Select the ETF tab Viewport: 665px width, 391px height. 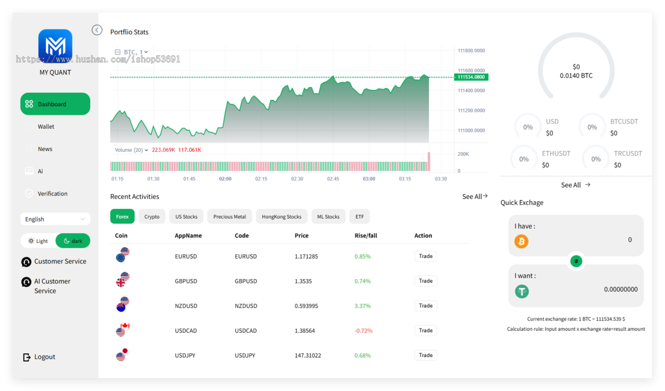coord(360,217)
